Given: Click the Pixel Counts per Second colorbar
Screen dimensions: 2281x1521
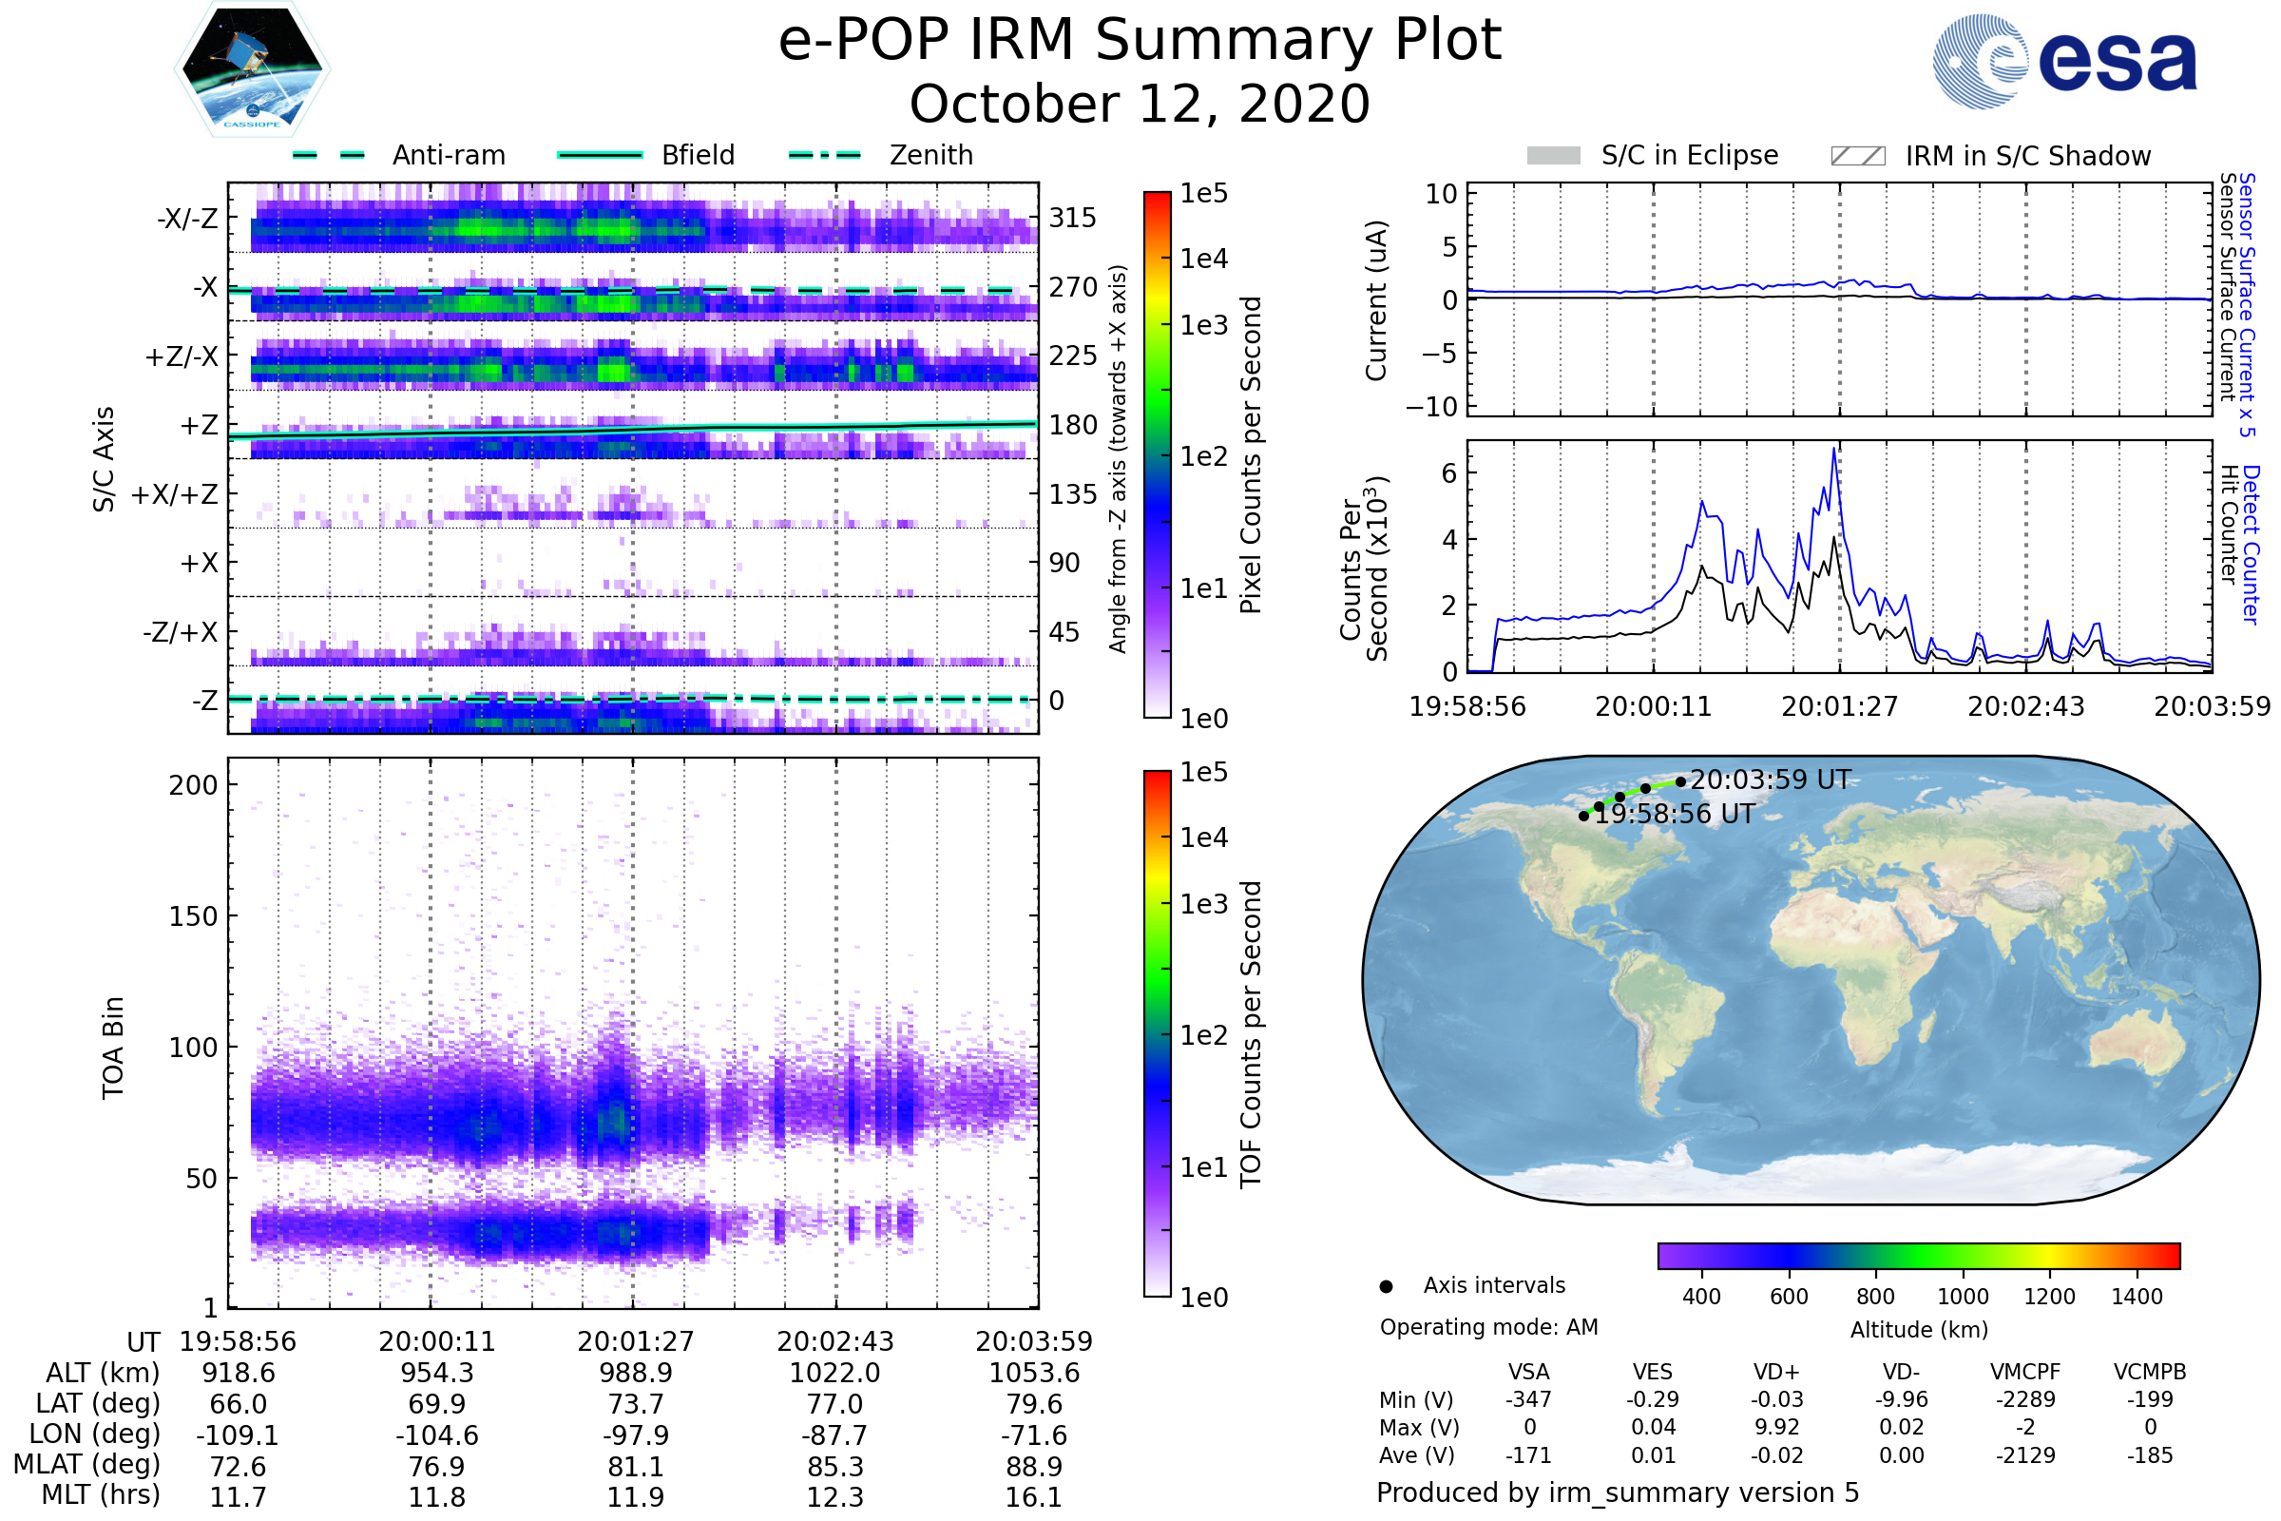Looking at the screenshot, I should pos(1157,454).
